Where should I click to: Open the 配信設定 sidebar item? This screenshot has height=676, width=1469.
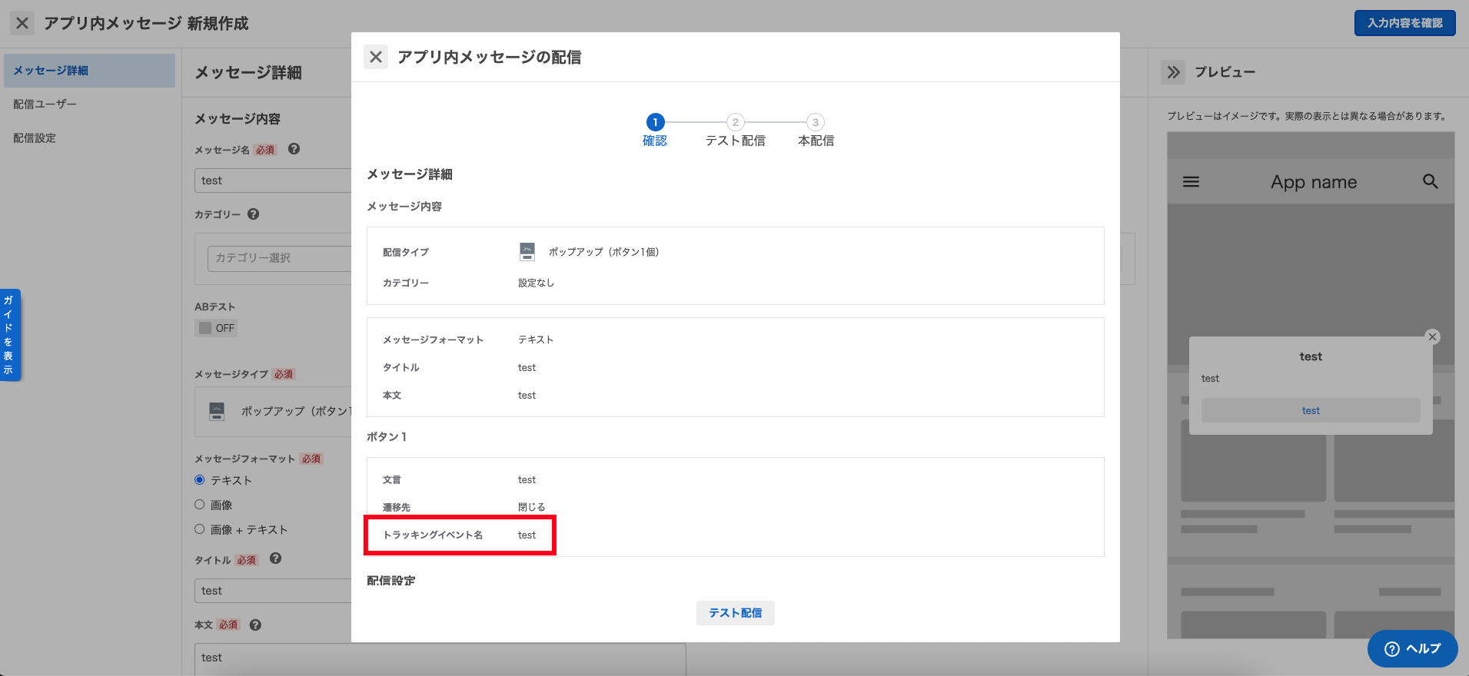point(89,138)
